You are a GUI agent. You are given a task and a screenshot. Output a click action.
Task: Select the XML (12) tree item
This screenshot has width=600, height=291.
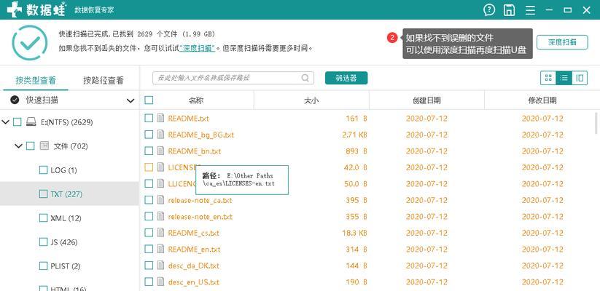coord(69,218)
